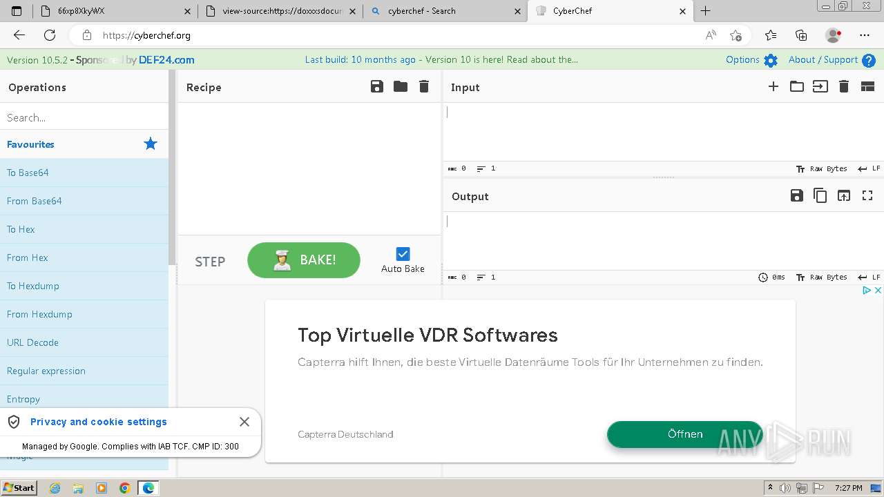Copy raw output to clipboard
The width and height of the screenshot is (884, 497).
coord(820,195)
